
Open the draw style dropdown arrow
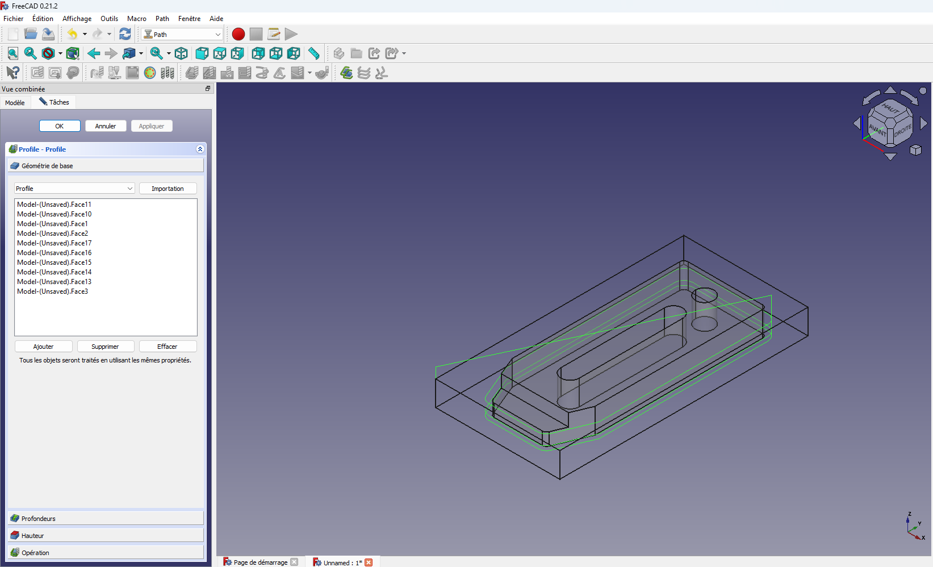(x=60, y=53)
